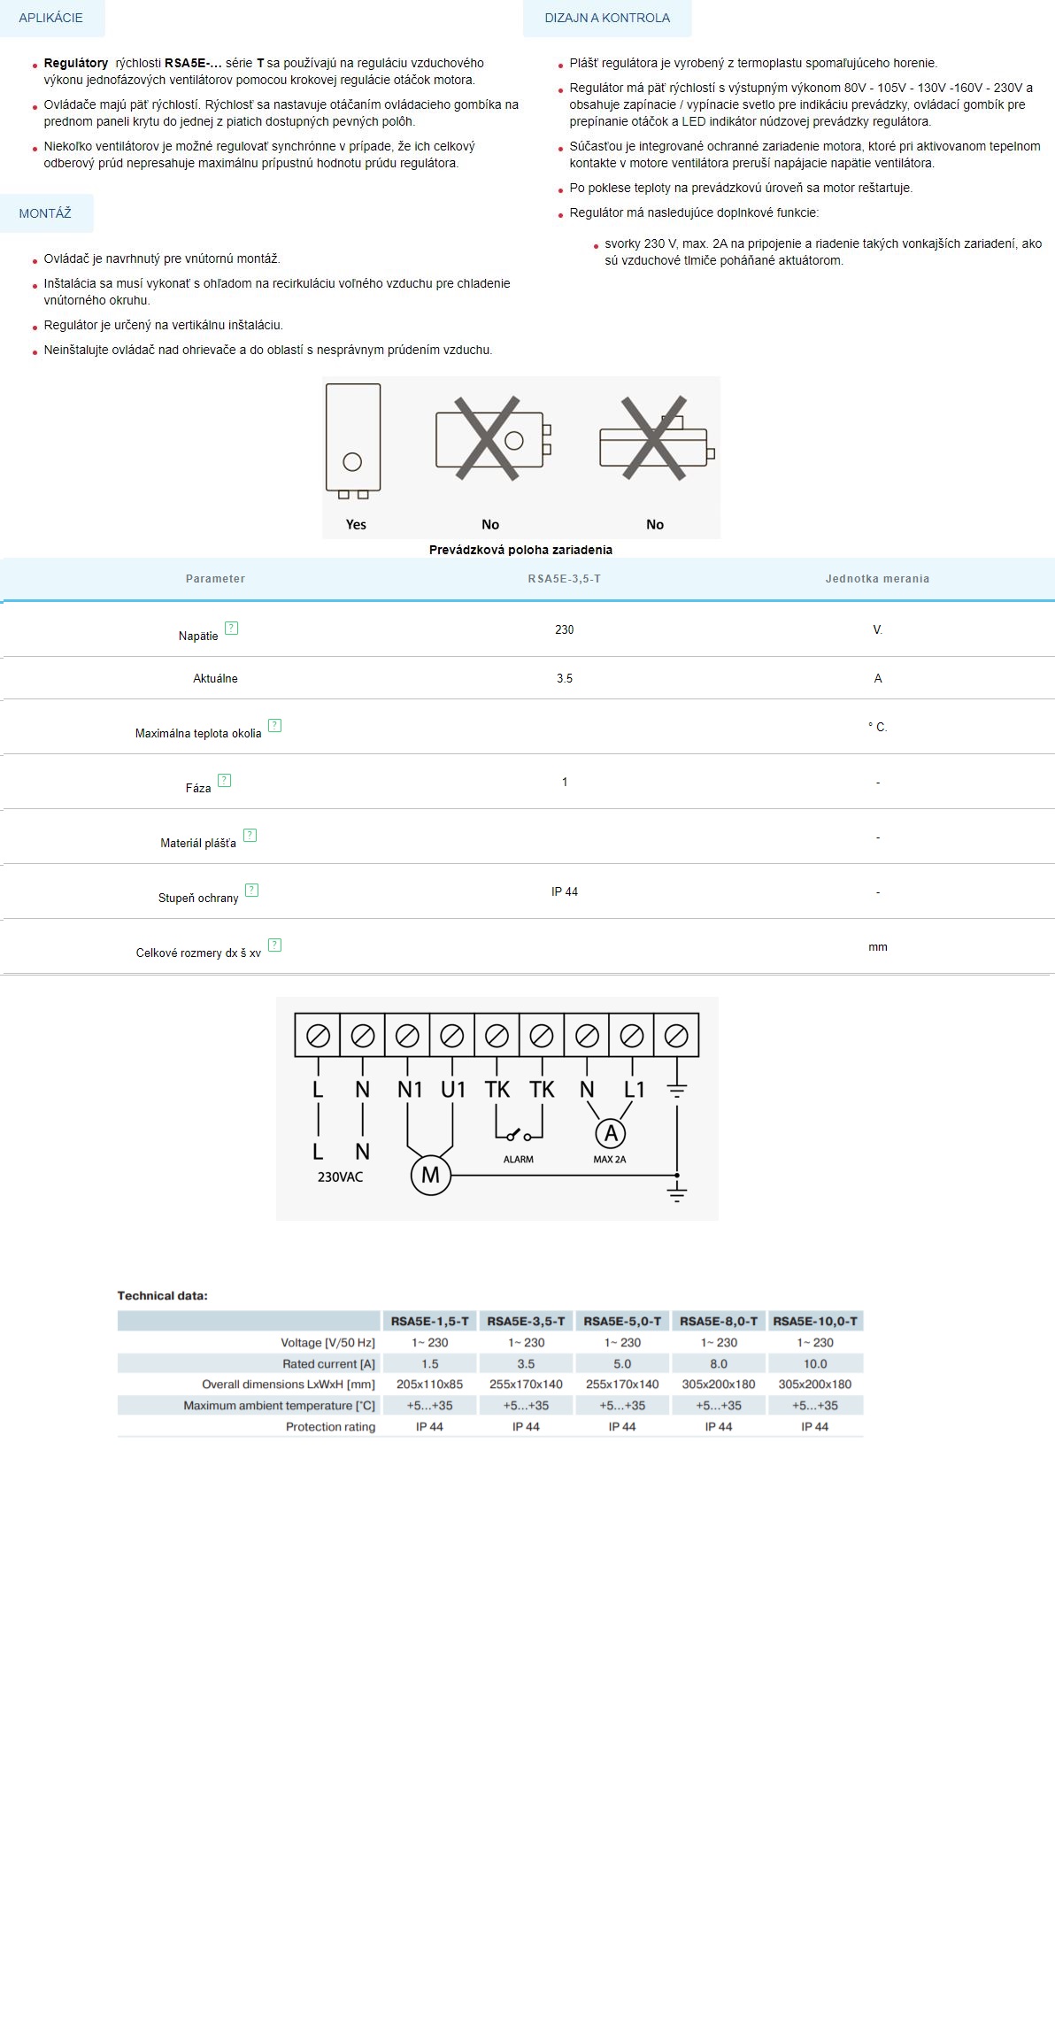The image size is (1055, 2029).
Task: Open the DIZAJN A KONTROLA section heading
Action: tap(607, 18)
